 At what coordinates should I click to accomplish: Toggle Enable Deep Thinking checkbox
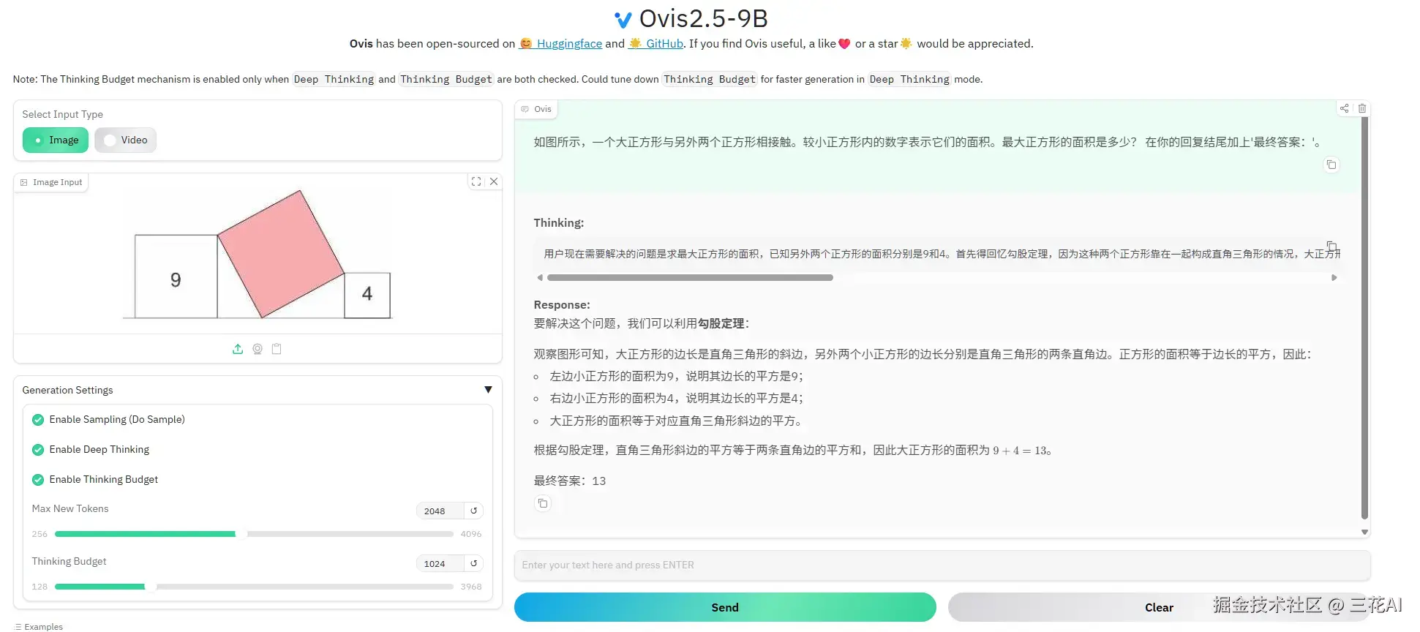click(x=38, y=450)
